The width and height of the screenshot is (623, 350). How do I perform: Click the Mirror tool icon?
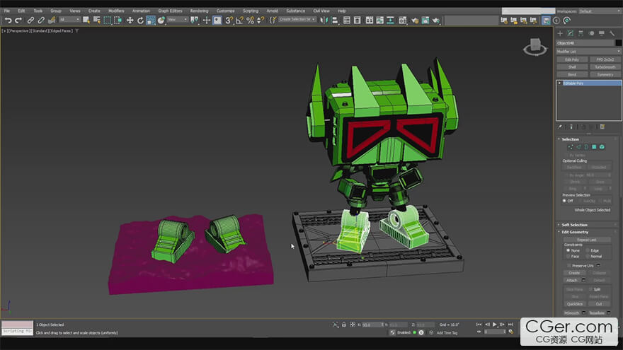[x=324, y=20]
